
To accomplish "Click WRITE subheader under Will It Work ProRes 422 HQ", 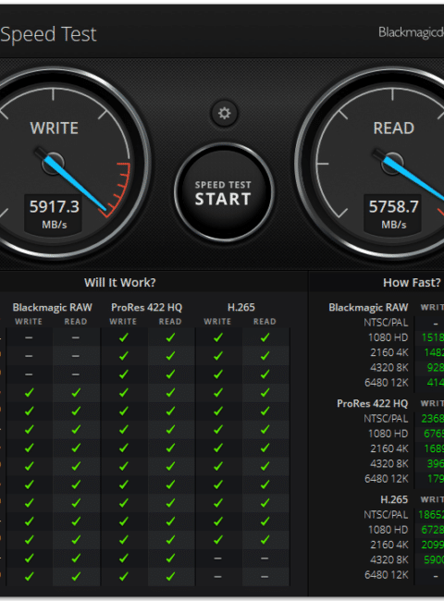I will click(x=123, y=322).
